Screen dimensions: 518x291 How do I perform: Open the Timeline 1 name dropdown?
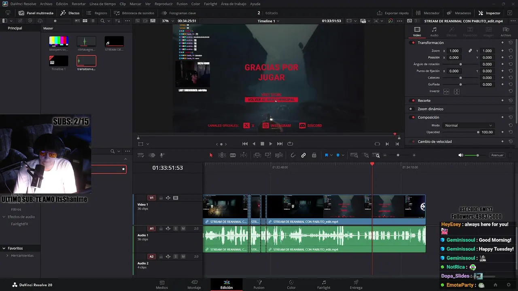[268, 21]
